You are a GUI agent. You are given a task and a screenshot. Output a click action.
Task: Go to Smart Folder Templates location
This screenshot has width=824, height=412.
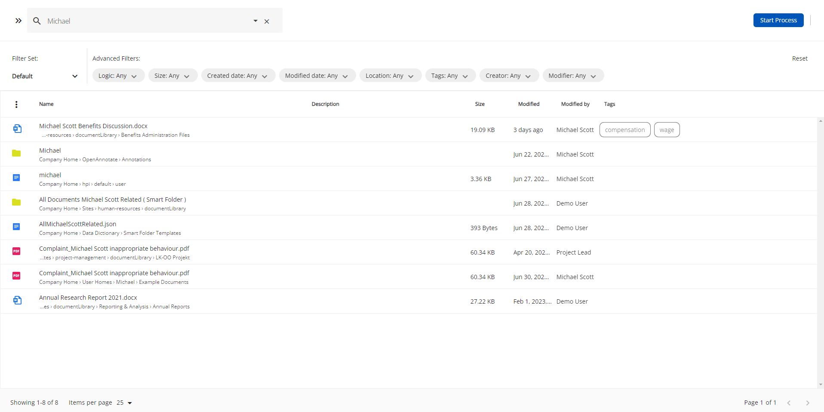(x=152, y=233)
